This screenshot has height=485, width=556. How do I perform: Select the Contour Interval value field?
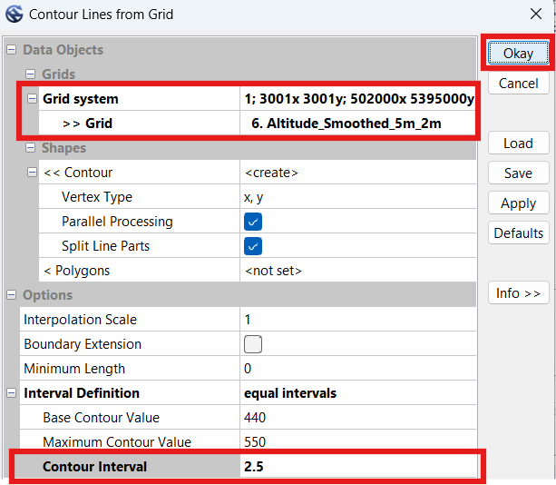pos(358,467)
